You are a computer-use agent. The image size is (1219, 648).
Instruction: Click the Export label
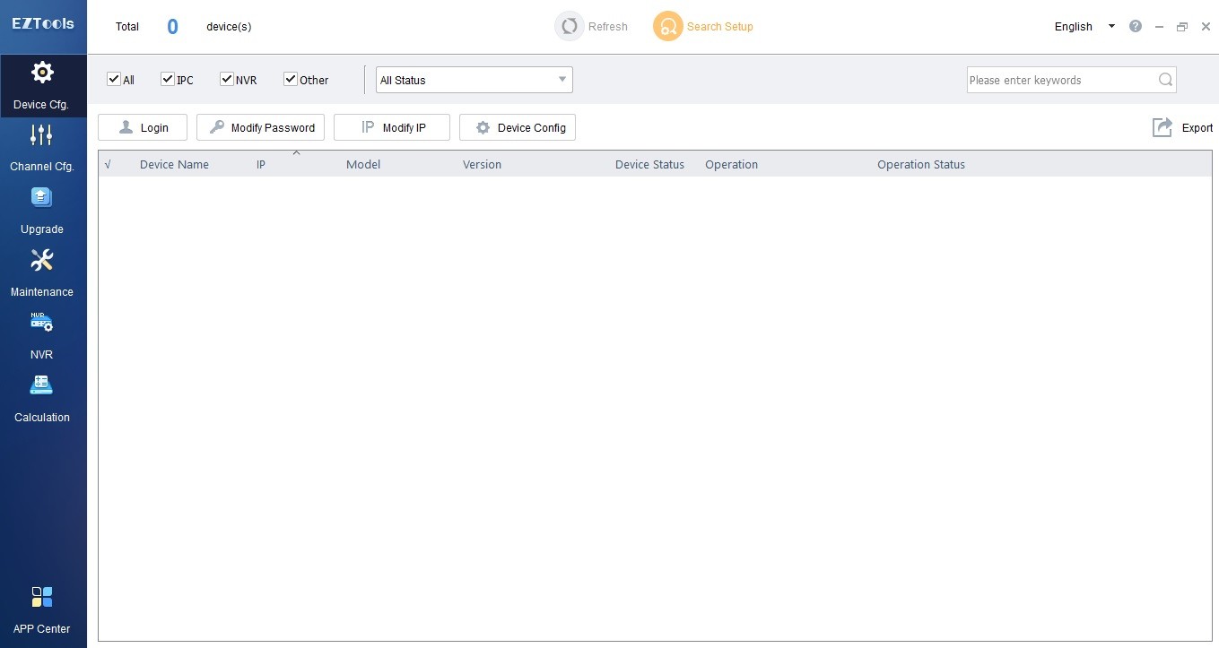tap(1197, 128)
